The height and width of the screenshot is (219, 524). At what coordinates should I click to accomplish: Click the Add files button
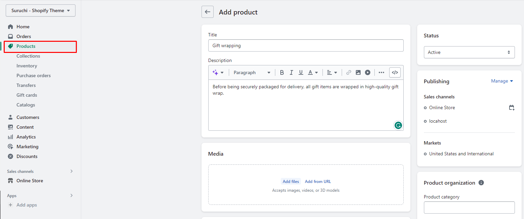click(291, 182)
